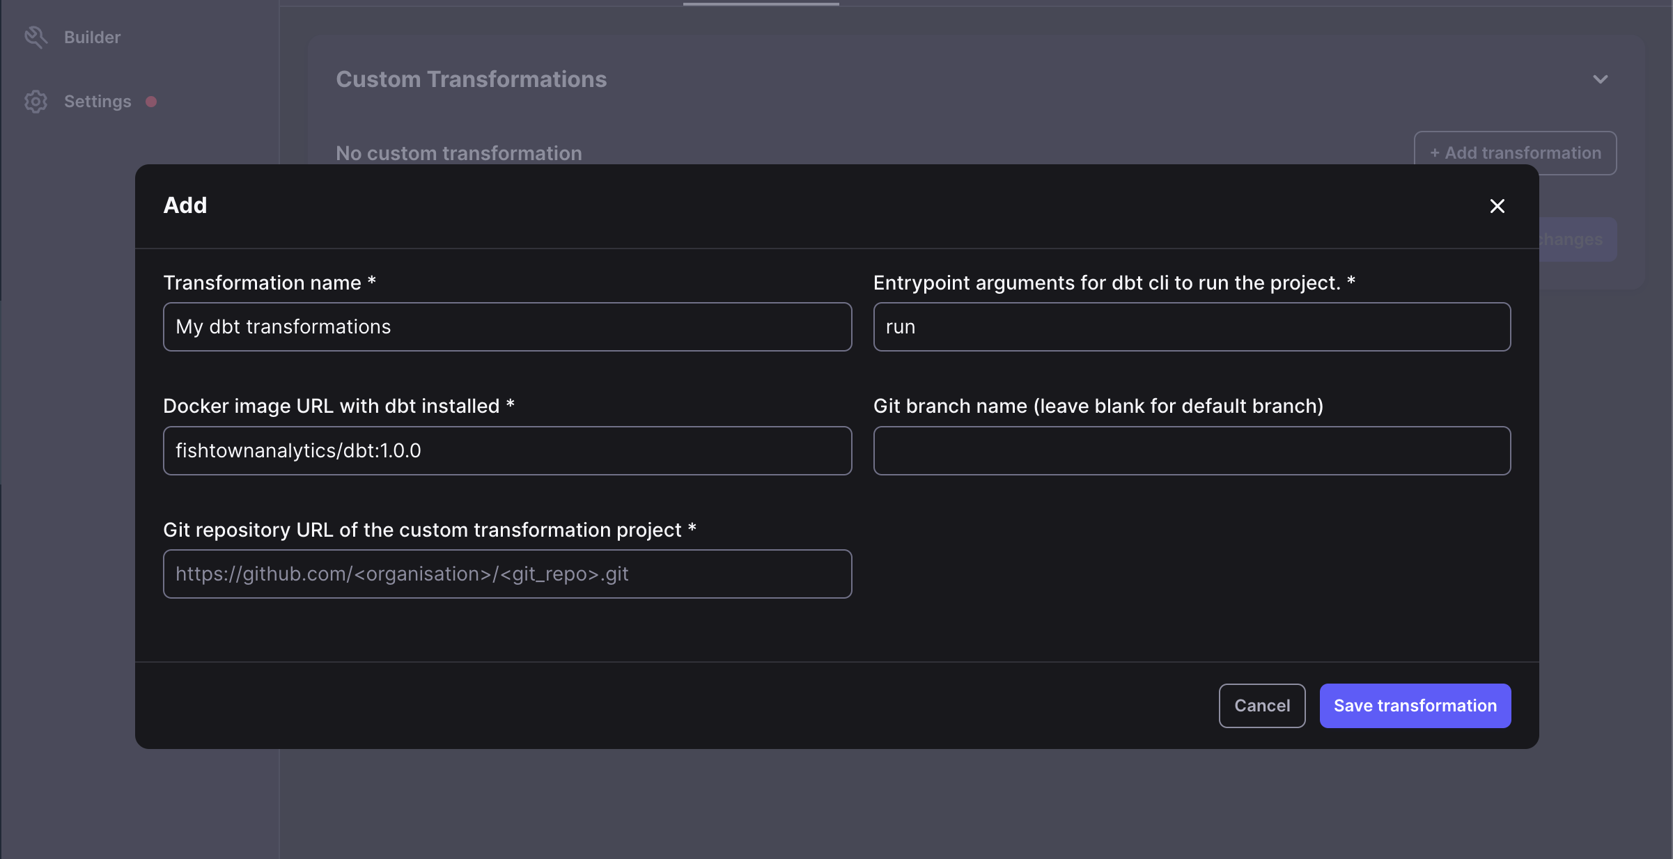The image size is (1673, 859).
Task: Click the partially hidden changes button
Action: pos(1578,239)
